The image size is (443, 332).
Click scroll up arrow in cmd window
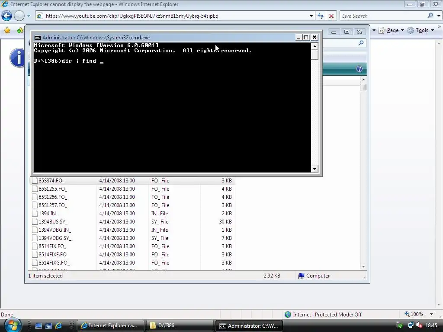tap(315, 46)
